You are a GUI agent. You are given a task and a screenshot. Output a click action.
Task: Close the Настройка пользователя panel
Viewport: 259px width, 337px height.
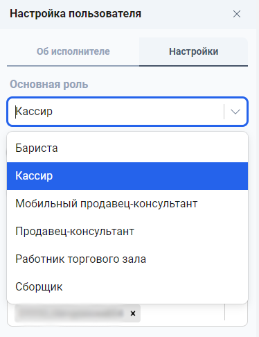[237, 14]
